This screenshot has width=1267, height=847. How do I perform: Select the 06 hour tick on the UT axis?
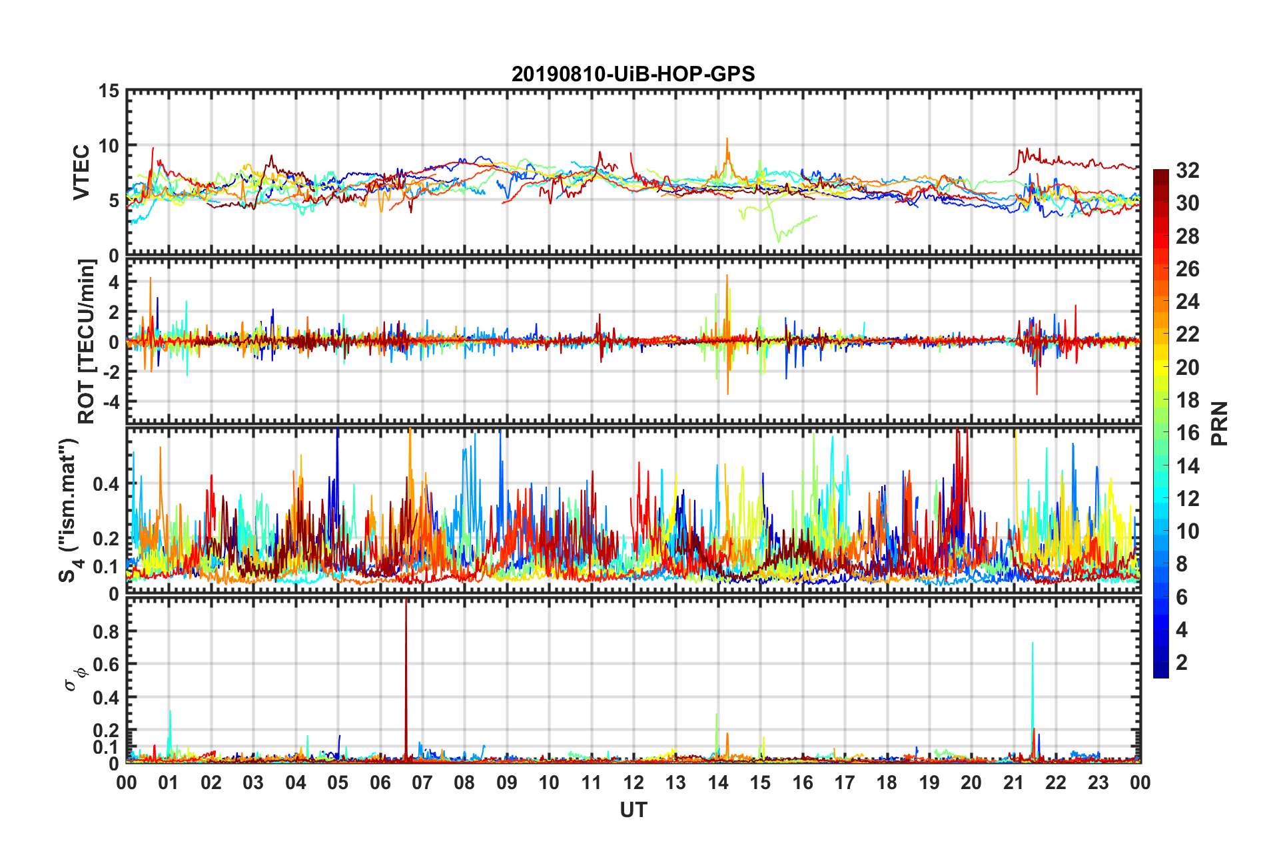coord(380,782)
